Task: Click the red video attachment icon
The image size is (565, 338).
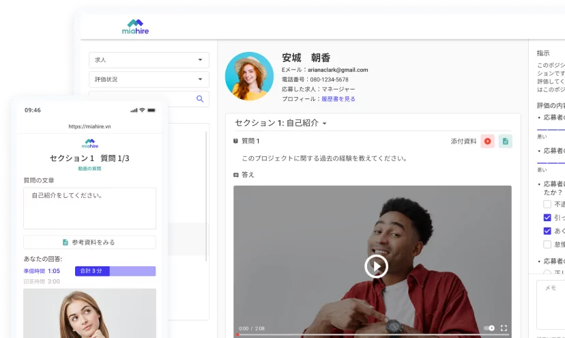Action: click(x=487, y=141)
